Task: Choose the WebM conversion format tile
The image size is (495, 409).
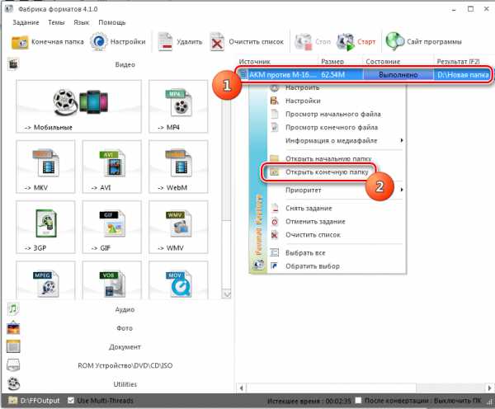Action: tap(178, 167)
